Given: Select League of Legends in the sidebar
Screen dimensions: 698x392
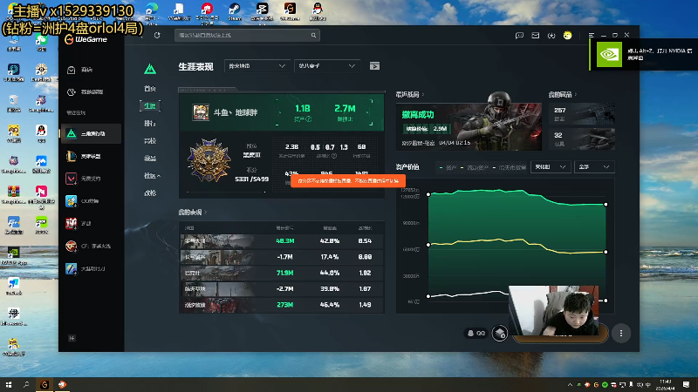Looking at the screenshot, I should pyautogui.click(x=91, y=157).
